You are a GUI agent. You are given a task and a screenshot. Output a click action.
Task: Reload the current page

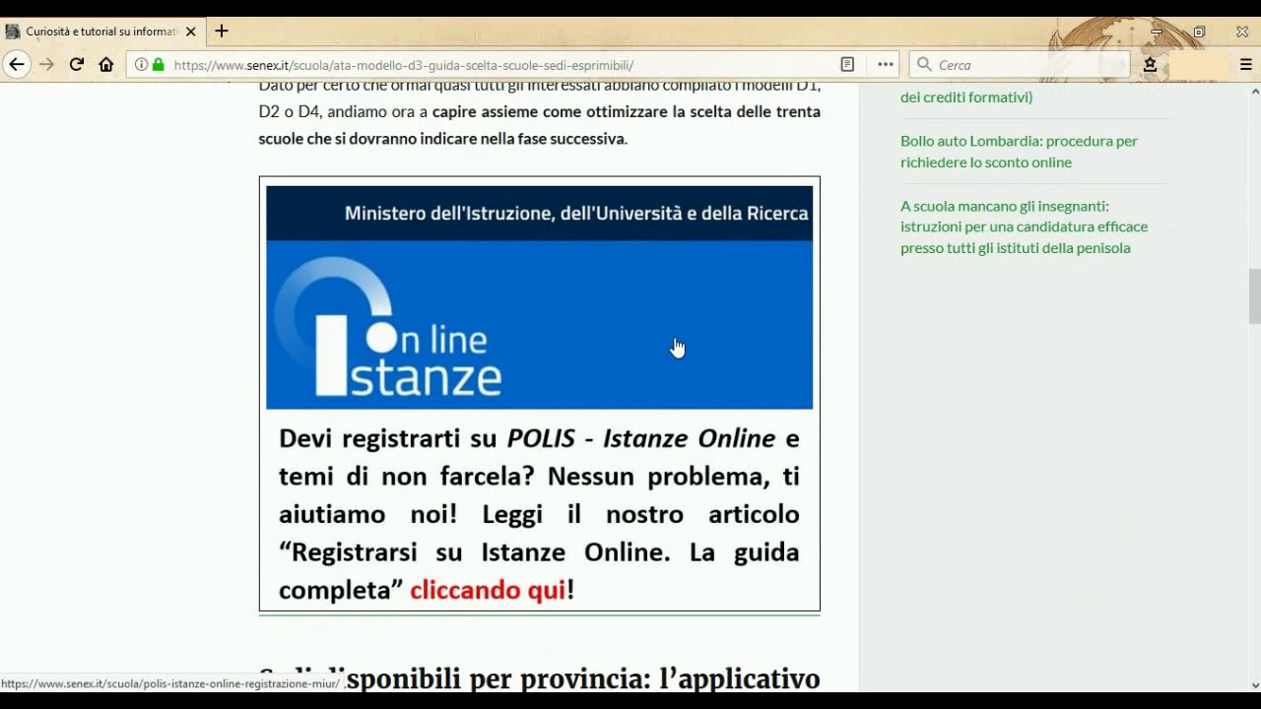76,65
